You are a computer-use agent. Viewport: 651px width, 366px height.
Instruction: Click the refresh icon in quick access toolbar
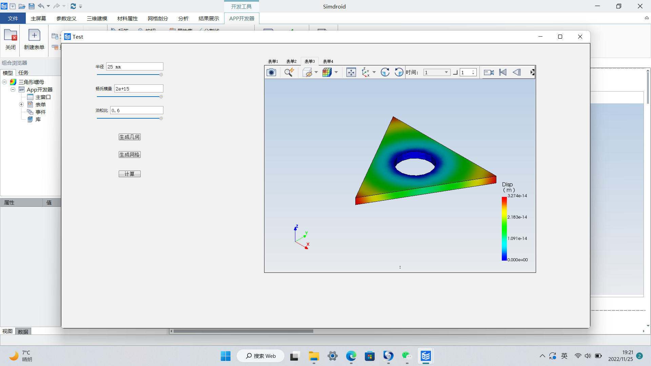click(73, 6)
